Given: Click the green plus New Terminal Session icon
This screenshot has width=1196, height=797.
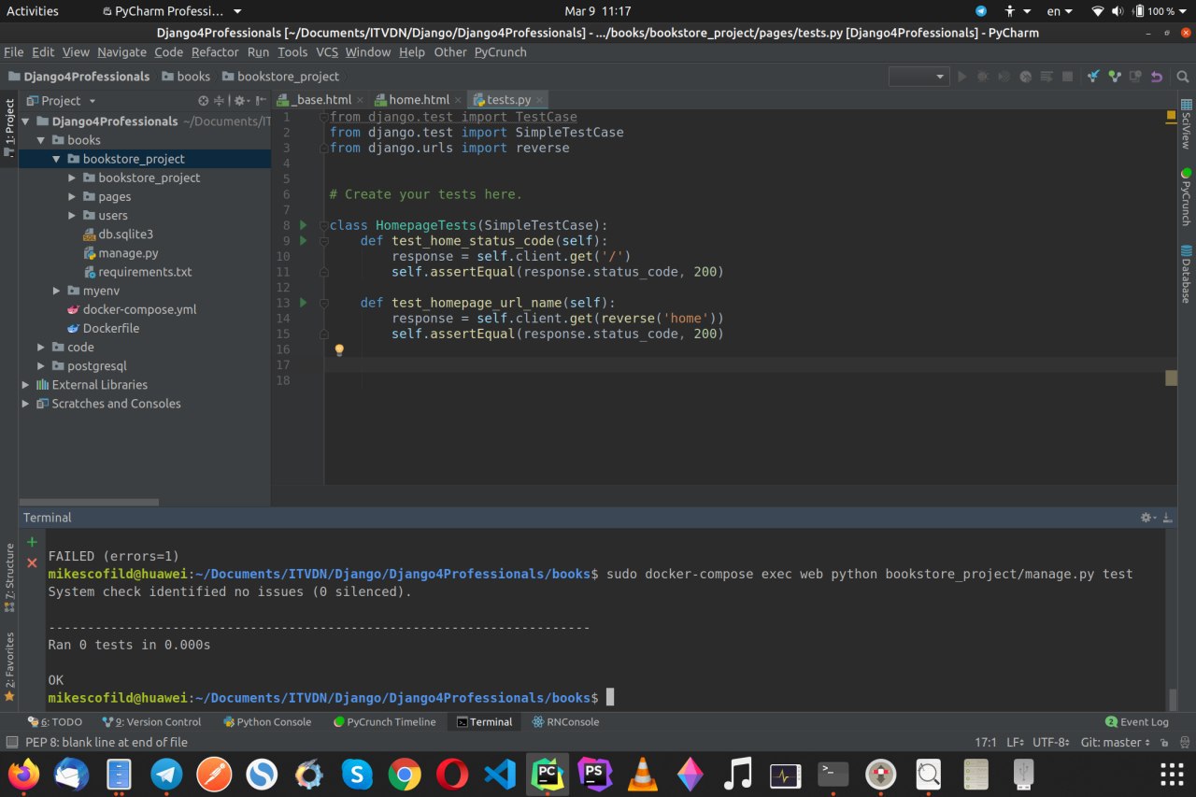Looking at the screenshot, I should pos(32,542).
